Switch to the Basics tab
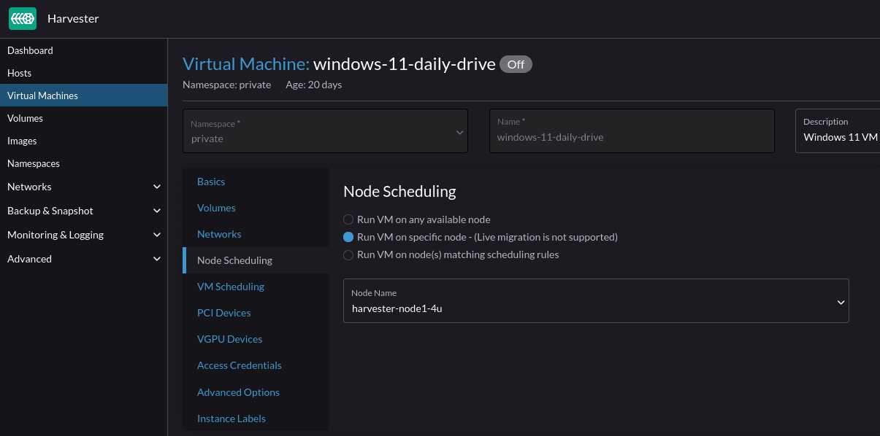The width and height of the screenshot is (880, 436). [x=210, y=181]
